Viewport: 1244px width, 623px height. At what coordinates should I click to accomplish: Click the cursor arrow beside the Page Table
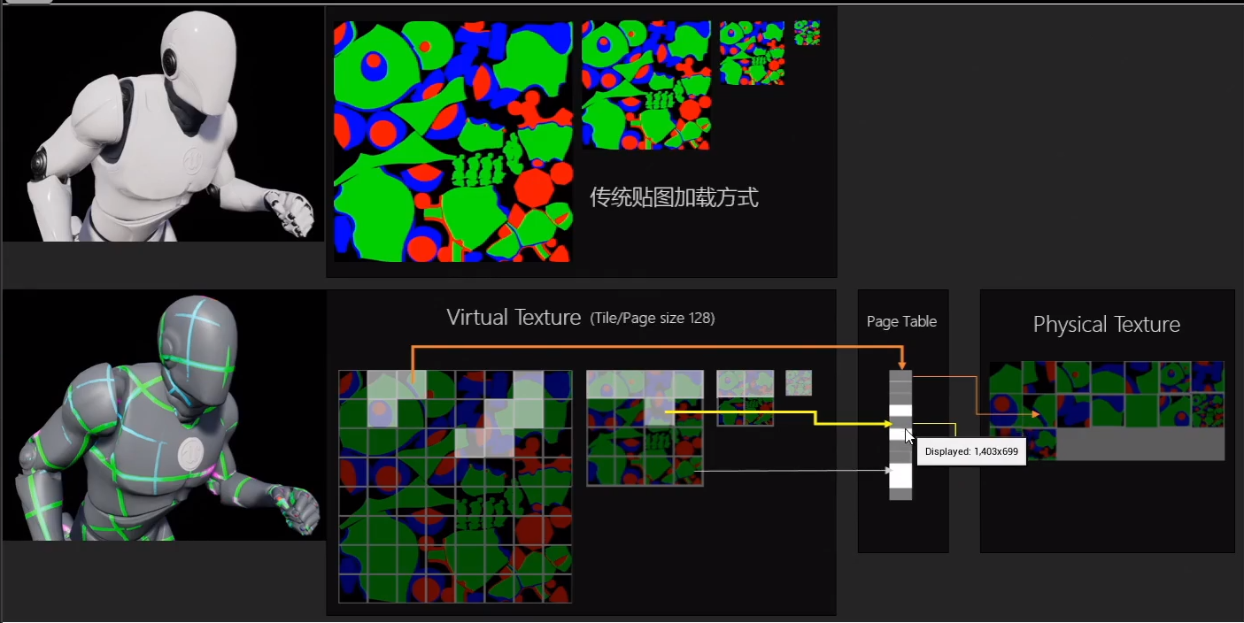[x=909, y=436]
